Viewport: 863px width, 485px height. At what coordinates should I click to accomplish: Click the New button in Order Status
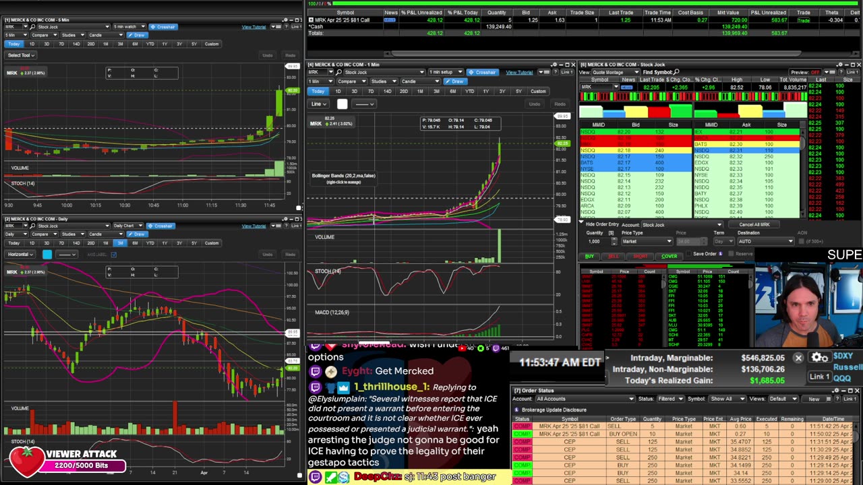pyautogui.click(x=814, y=399)
